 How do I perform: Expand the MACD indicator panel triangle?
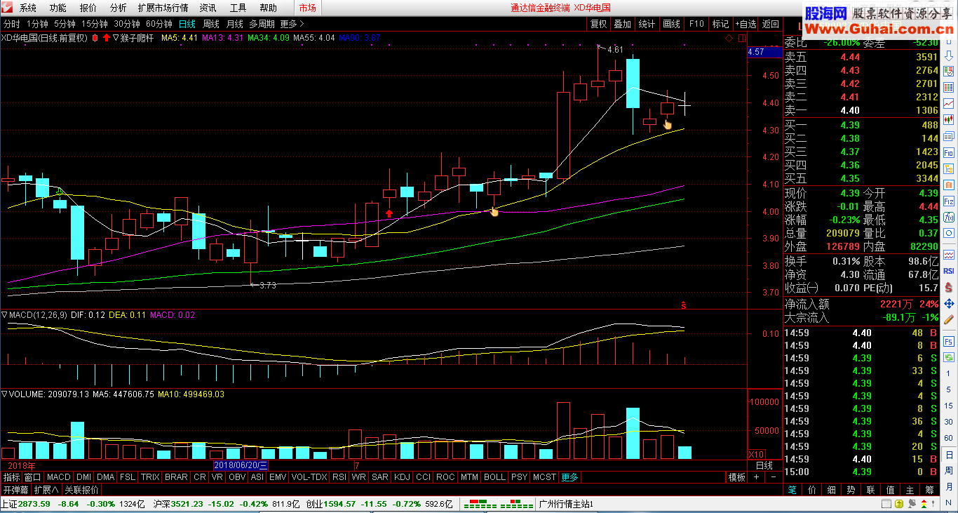5,315
